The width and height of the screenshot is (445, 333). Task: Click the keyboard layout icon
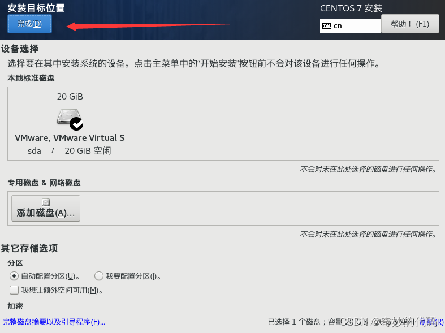coord(327,26)
